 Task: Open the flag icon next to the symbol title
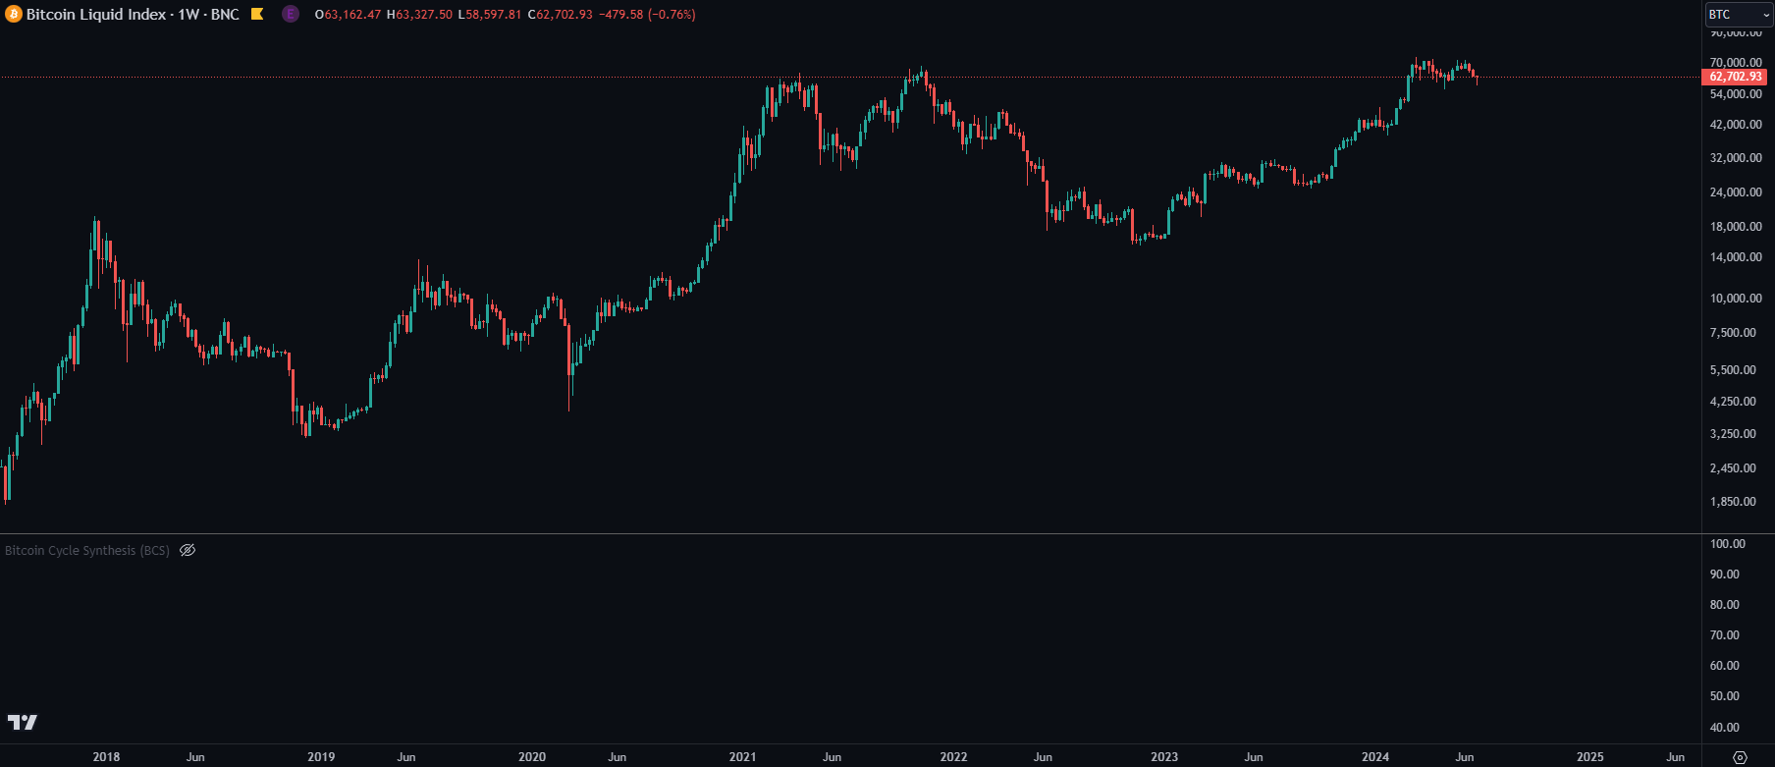(255, 14)
